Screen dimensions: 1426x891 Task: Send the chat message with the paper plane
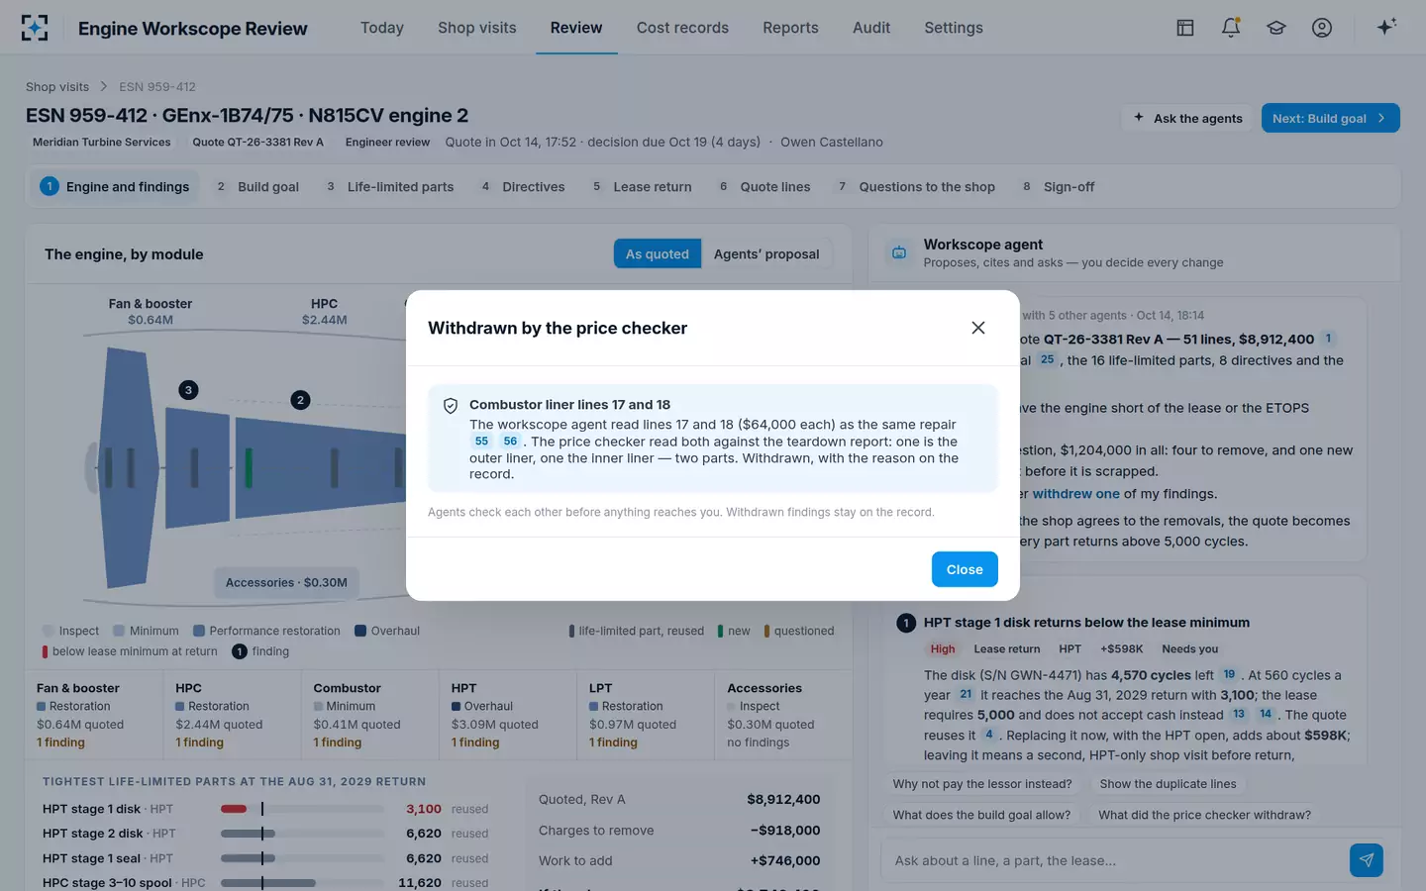(1367, 860)
